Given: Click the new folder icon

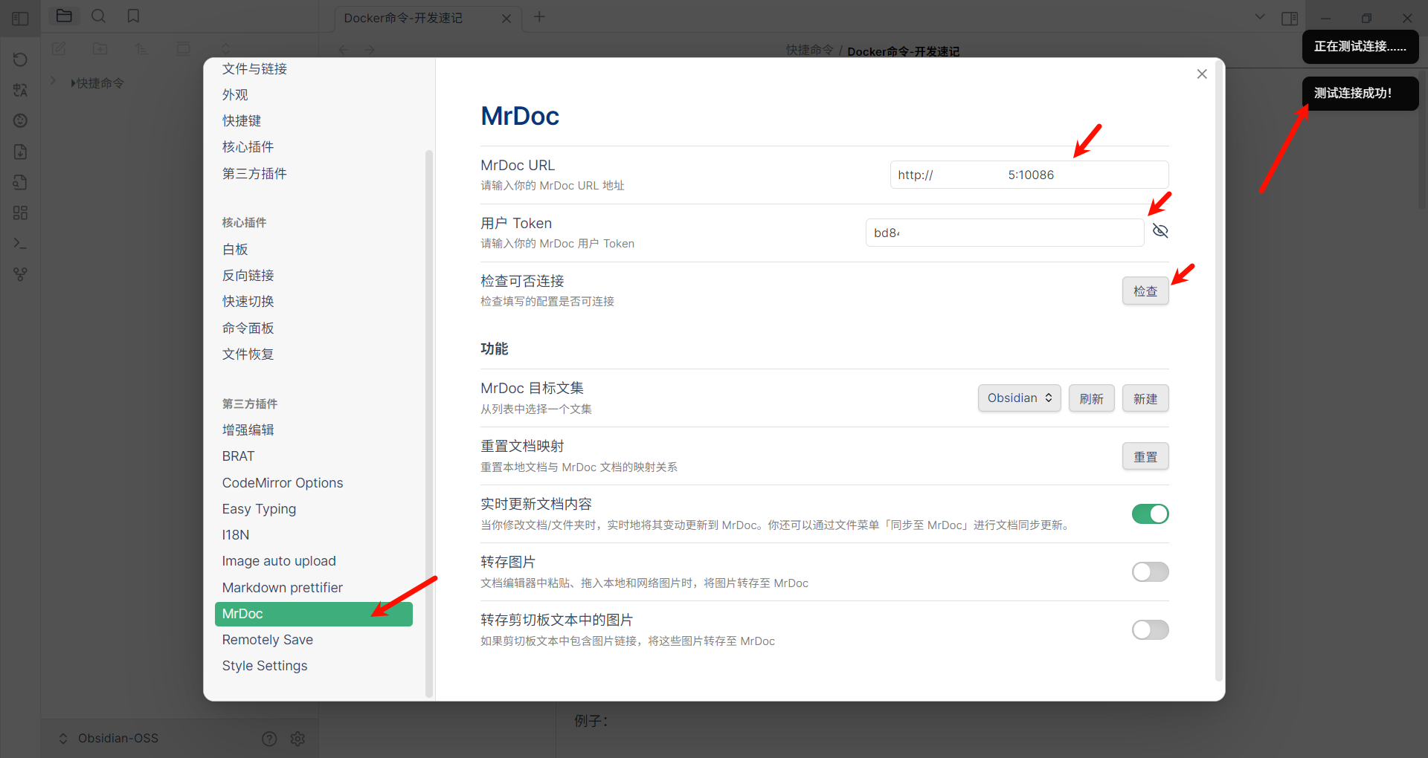Looking at the screenshot, I should [100, 49].
